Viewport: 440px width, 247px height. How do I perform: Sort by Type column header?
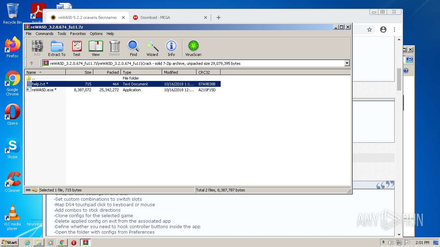tap(141, 72)
